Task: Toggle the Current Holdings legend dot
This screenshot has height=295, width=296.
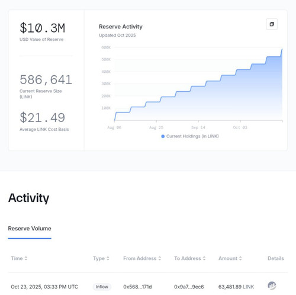Action: (x=163, y=136)
